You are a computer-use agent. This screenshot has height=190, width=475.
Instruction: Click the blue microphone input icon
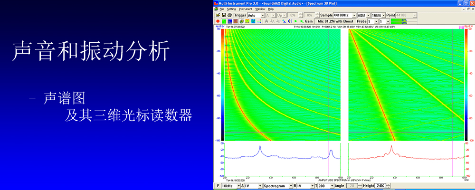[x=285, y=21]
